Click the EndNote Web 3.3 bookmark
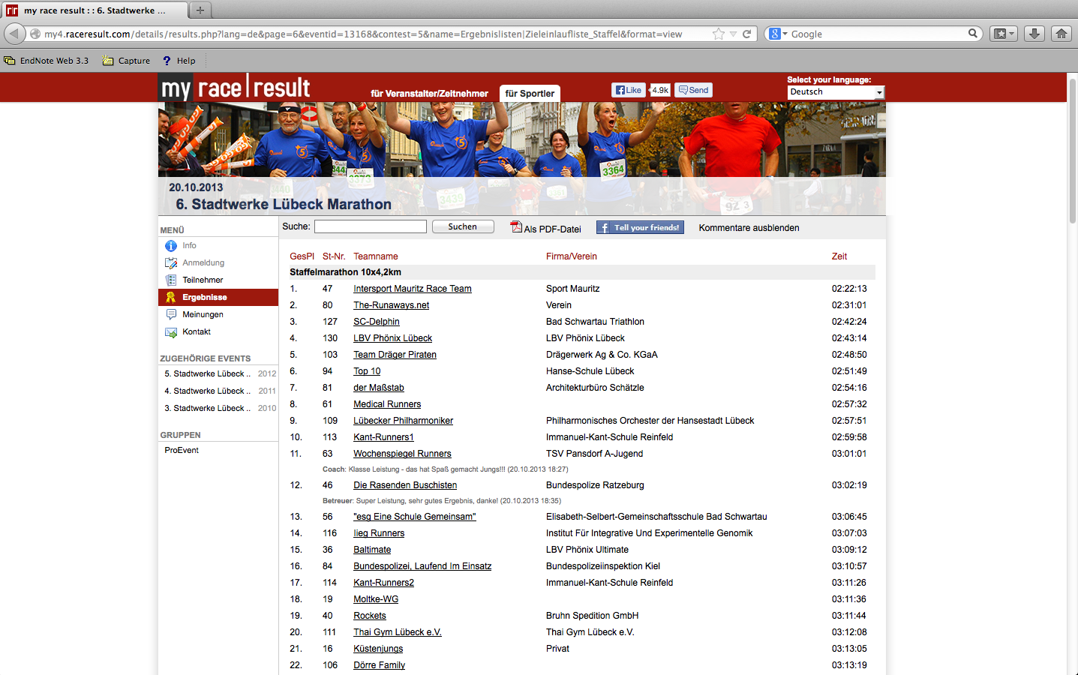 (47, 61)
